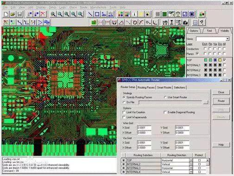Click the Close button in router dialog

click(221, 92)
